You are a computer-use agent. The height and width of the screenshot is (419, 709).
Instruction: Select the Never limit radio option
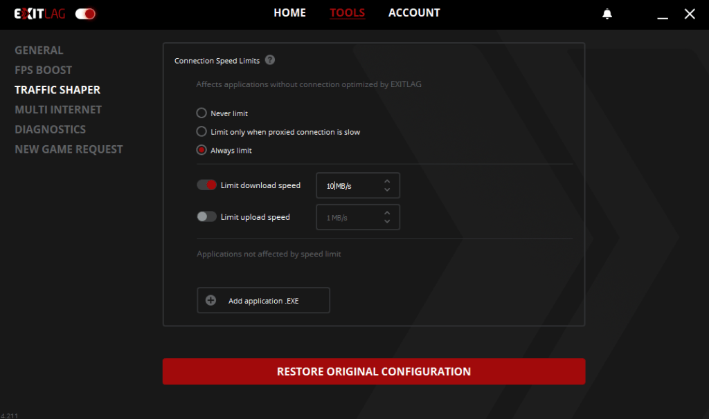[201, 113]
